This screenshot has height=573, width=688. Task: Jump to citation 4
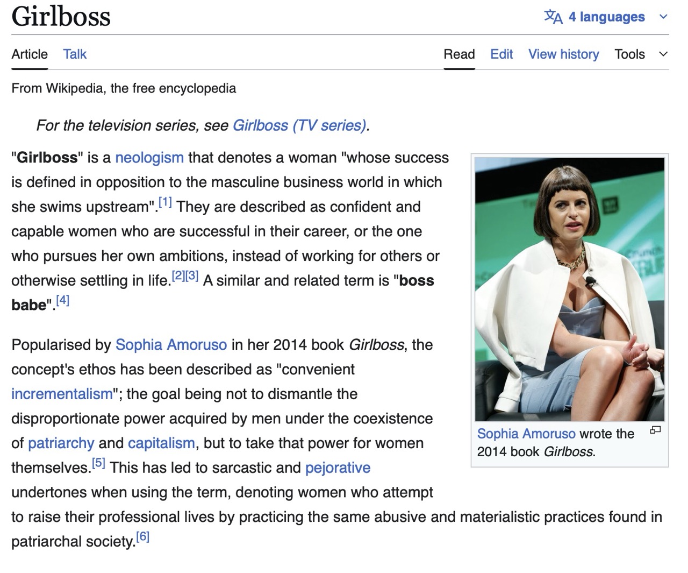coord(62,300)
